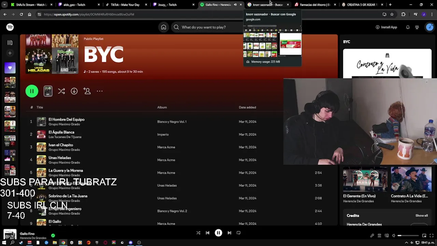
Task: Toggle saved checkmark for Gallo Fino
Action: [53, 235]
